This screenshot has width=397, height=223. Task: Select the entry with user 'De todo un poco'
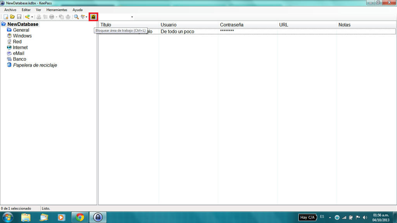coord(247,32)
